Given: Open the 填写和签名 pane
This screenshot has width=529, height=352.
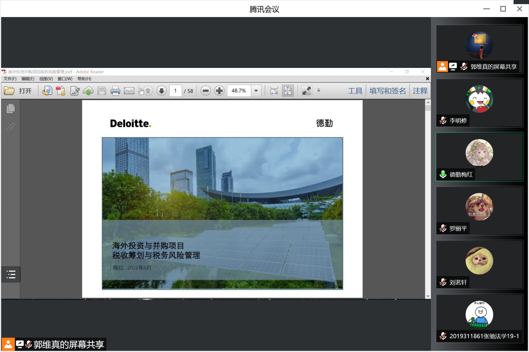Looking at the screenshot, I should point(387,91).
